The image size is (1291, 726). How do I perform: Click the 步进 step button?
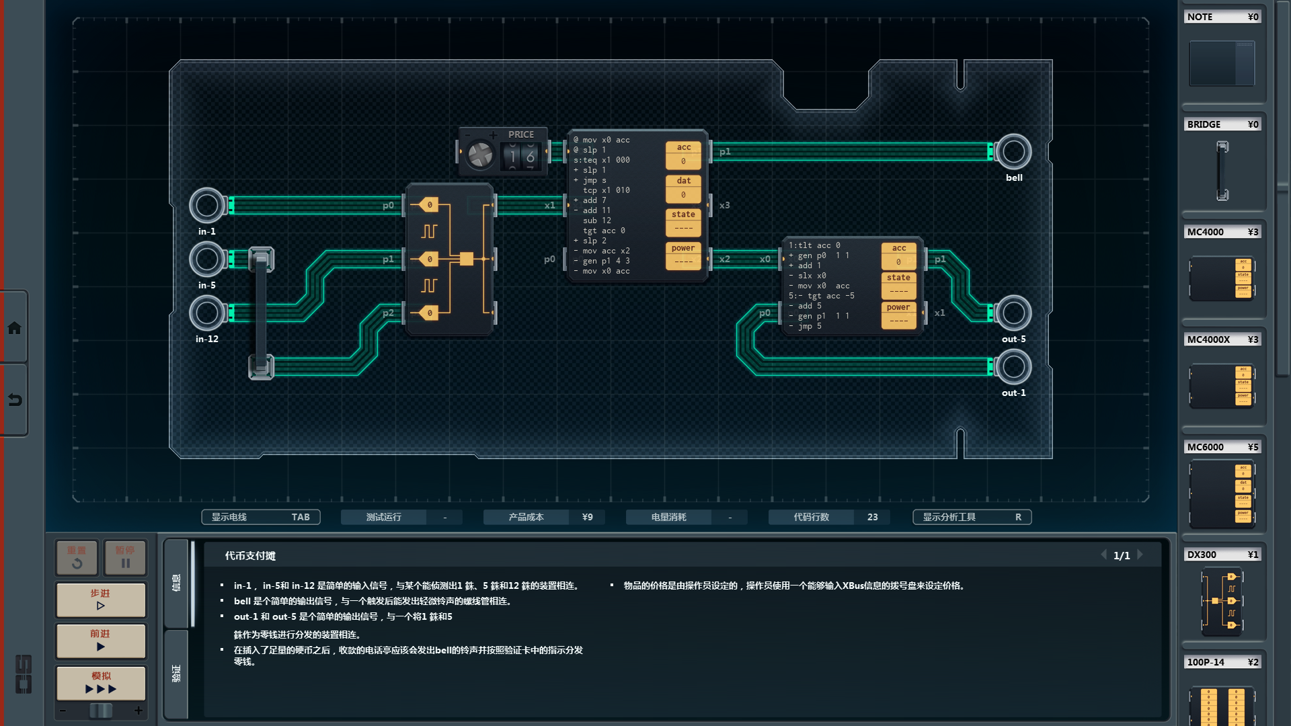click(101, 600)
